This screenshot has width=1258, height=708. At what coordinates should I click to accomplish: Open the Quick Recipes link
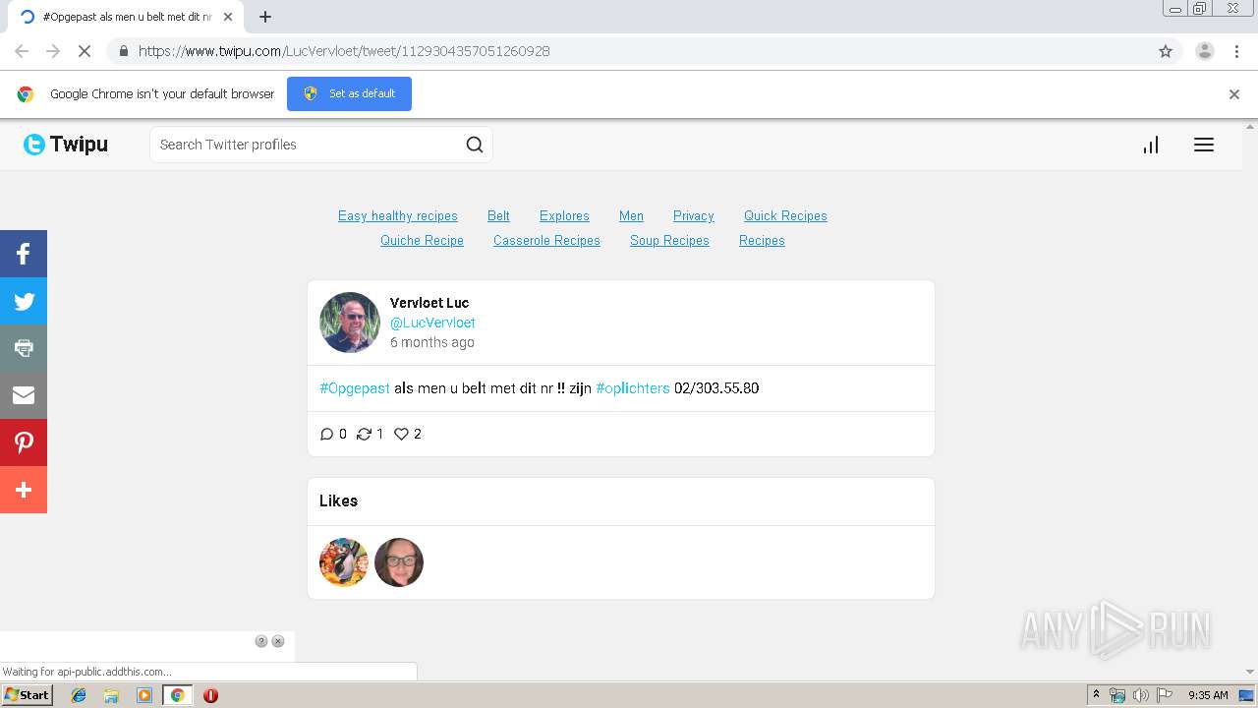pos(785,216)
